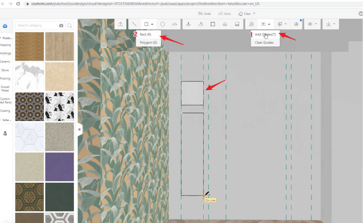Image resolution: width=363 pixels, height=223 pixels.
Task: Open the Clear dropdown arrow
Action: click(x=254, y=13)
